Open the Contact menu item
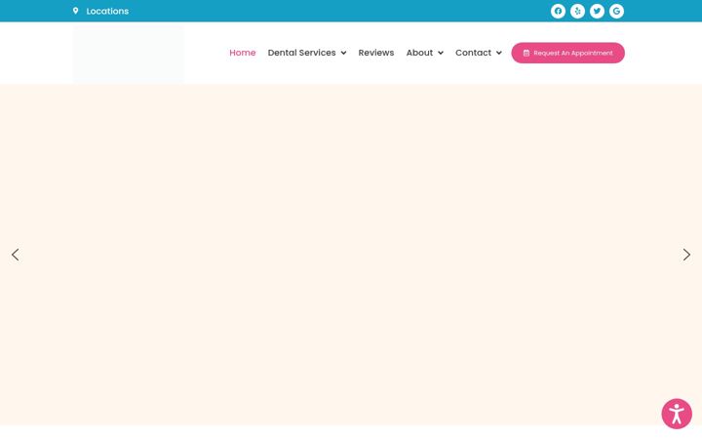The height and width of the screenshot is (439, 702). click(473, 53)
